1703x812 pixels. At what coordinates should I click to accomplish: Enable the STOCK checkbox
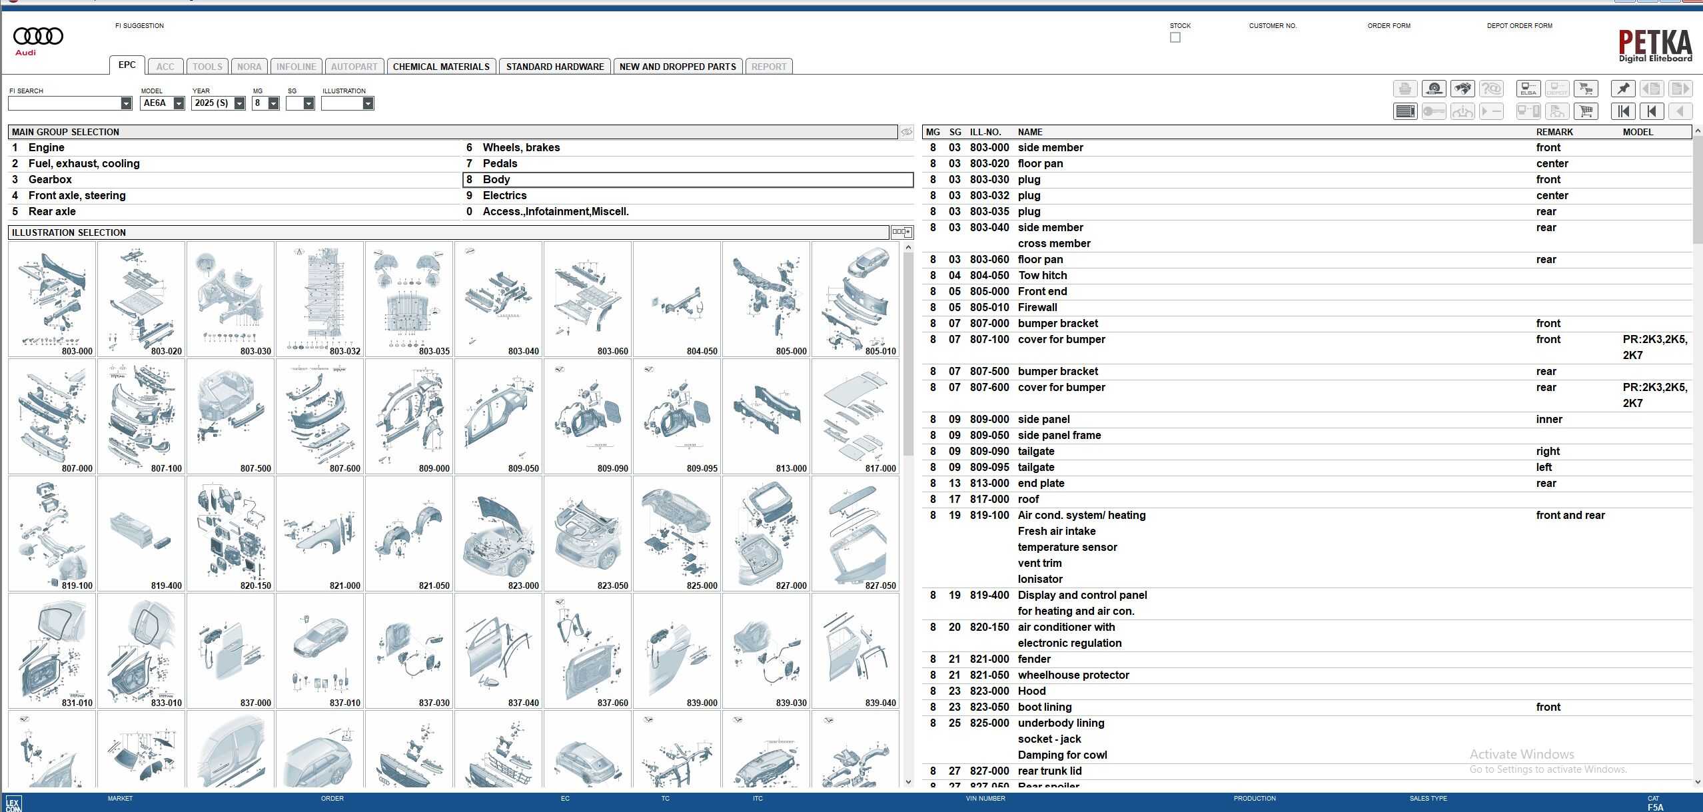tap(1175, 37)
